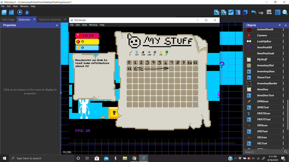Screen dimensions: 289x162
Task: Switch to the Start Page tab
Action: click(x=8, y=20)
